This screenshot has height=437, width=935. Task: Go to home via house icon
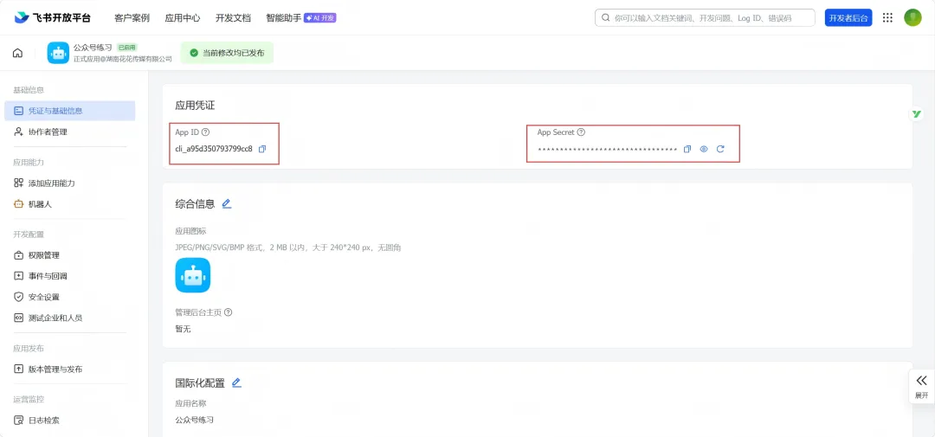[18, 53]
